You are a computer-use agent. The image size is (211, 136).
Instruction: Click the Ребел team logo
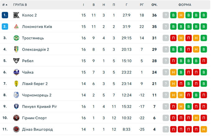[16, 61]
